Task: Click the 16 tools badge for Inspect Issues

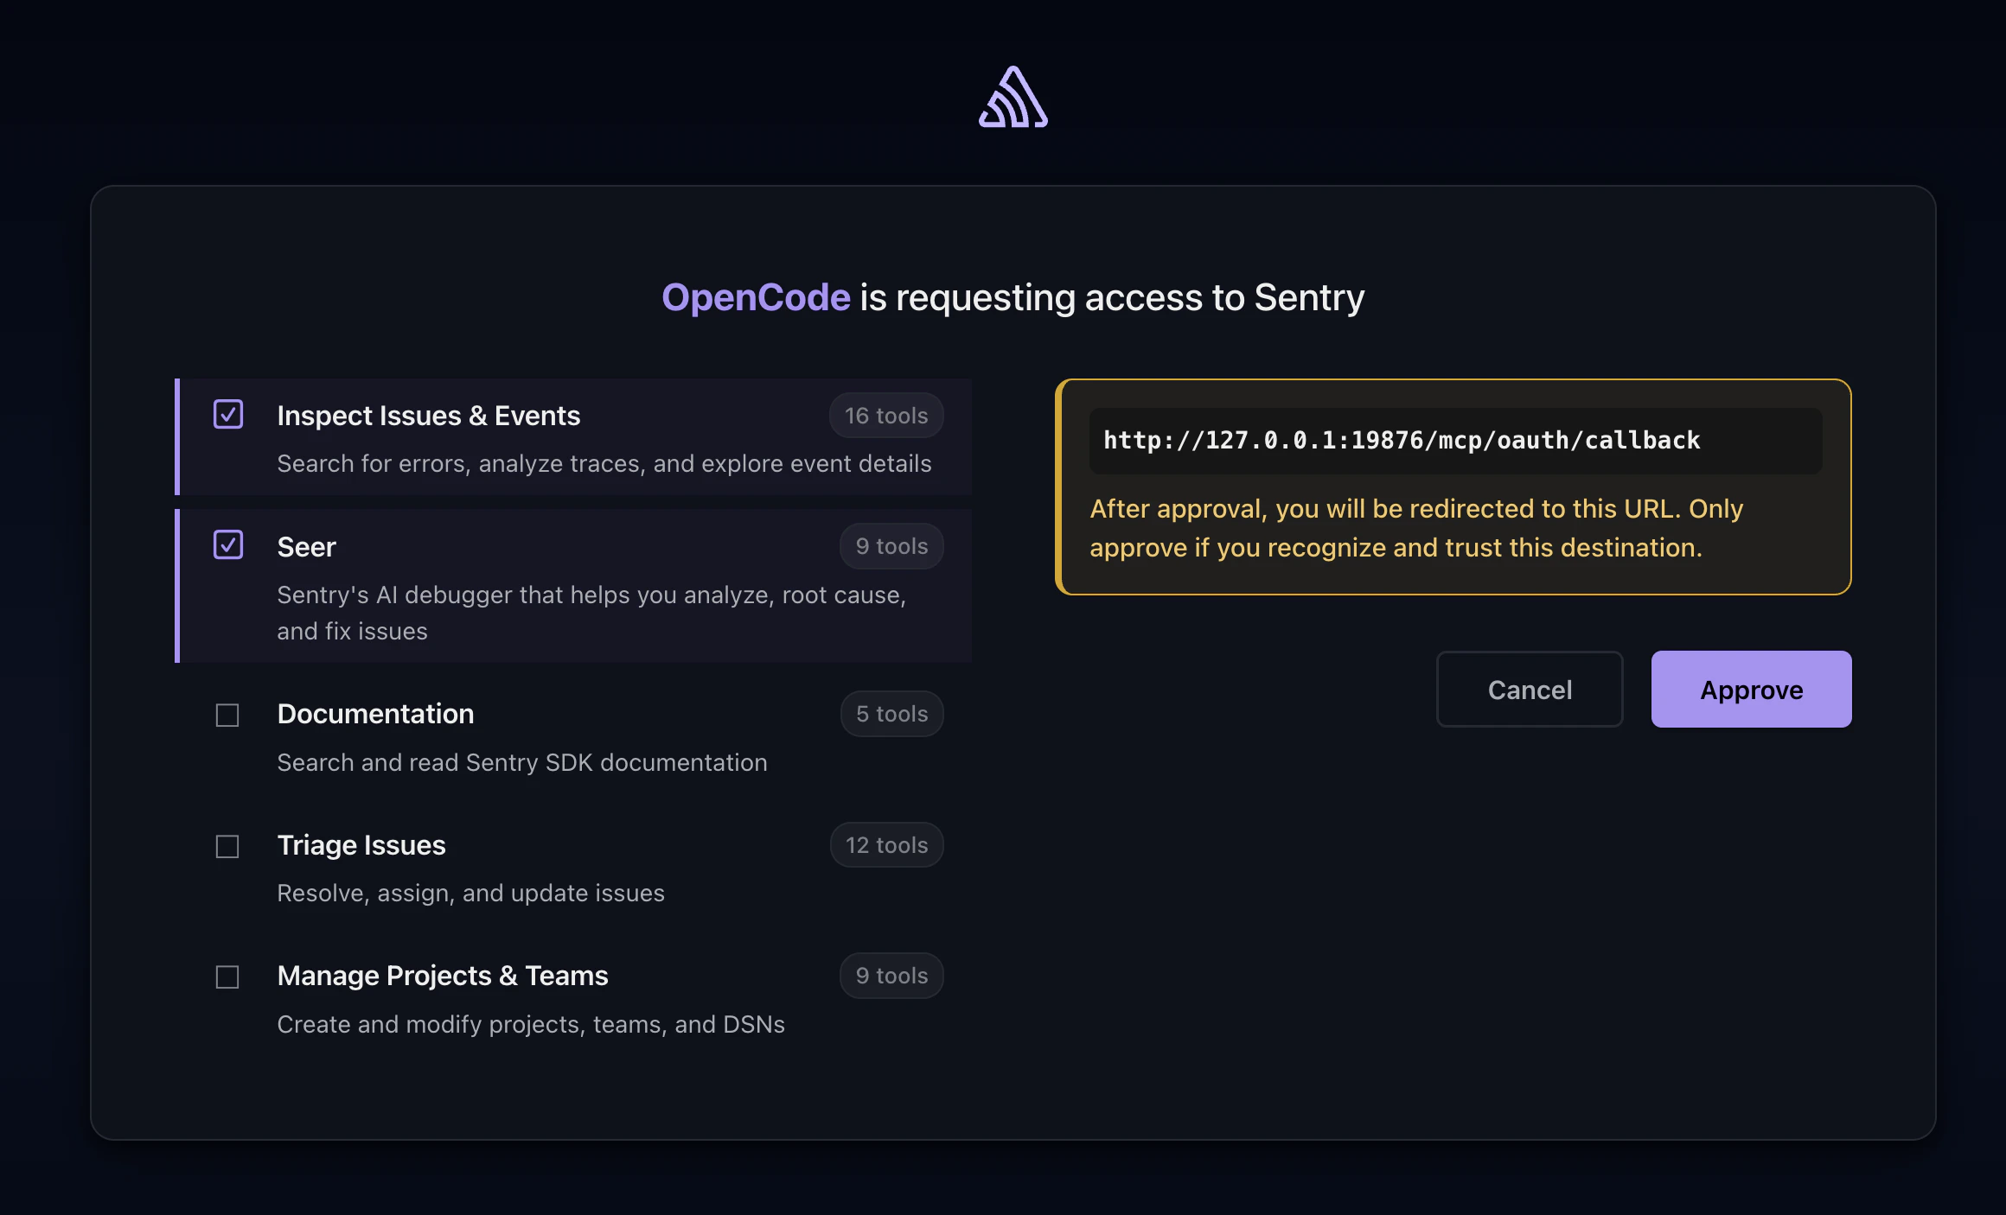Action: pyautogui.click(x=885, y=416)
